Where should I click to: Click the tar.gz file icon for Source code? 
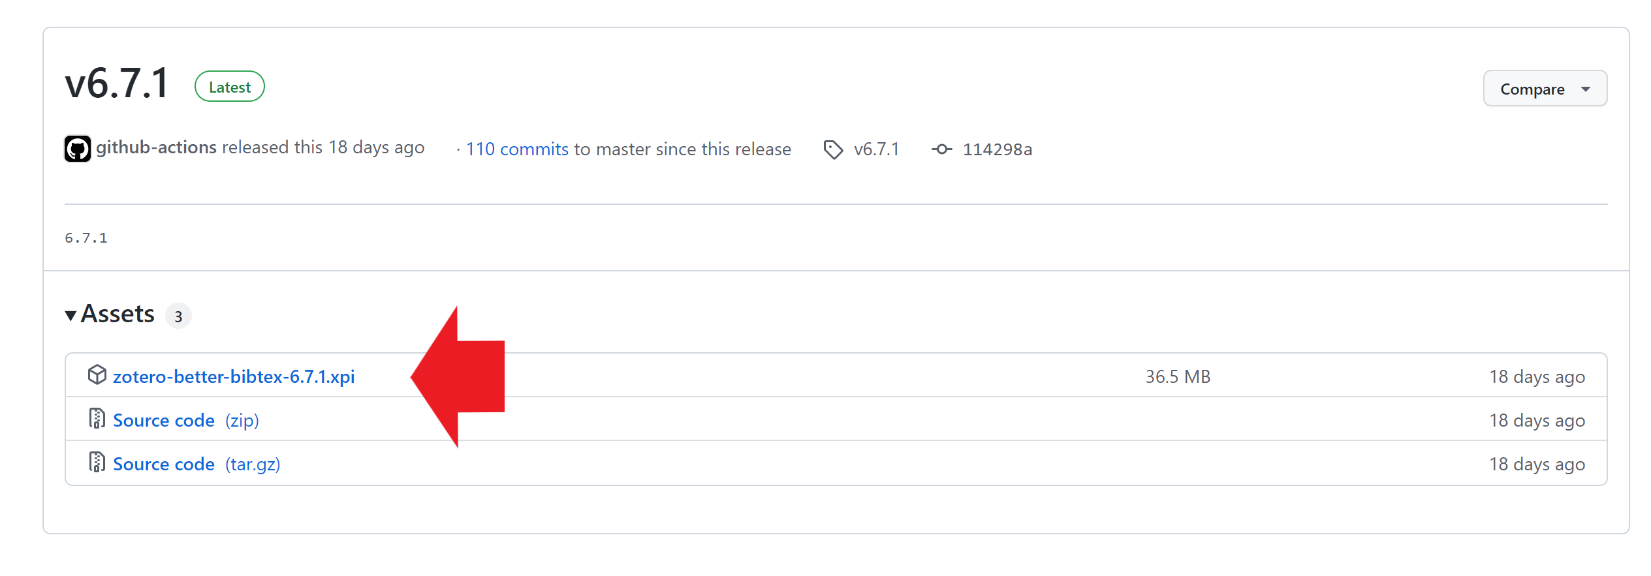point(97,462)
